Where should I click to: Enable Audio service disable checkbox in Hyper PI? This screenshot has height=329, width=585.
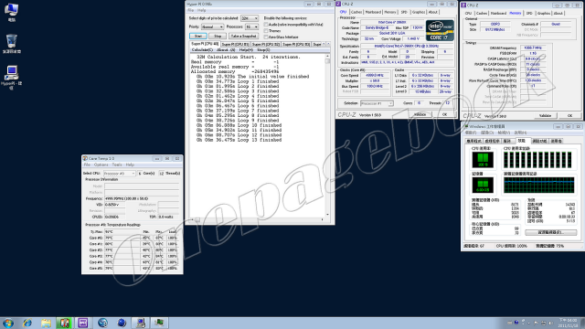click(266, 25)
